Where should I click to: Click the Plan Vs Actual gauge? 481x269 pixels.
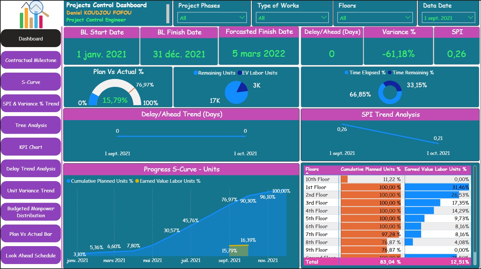tap(115, 93)
